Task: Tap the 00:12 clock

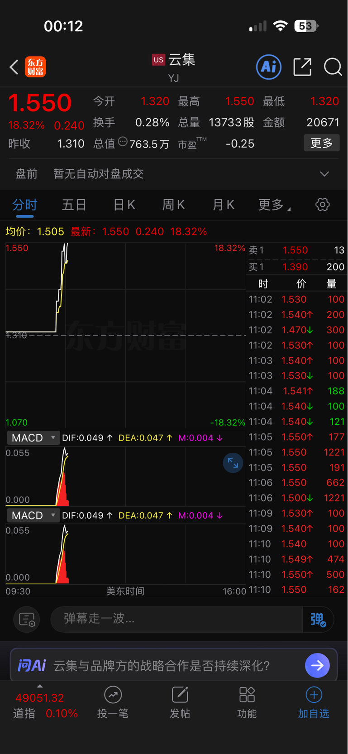Action: point(63,26)
